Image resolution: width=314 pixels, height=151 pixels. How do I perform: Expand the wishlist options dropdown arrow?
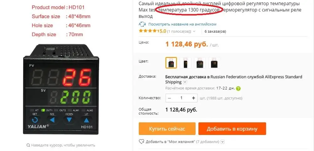coord(223,142)
